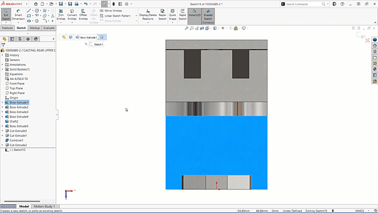Print the current document
Viewport: 378px width, 213px height.
point(76,4)
